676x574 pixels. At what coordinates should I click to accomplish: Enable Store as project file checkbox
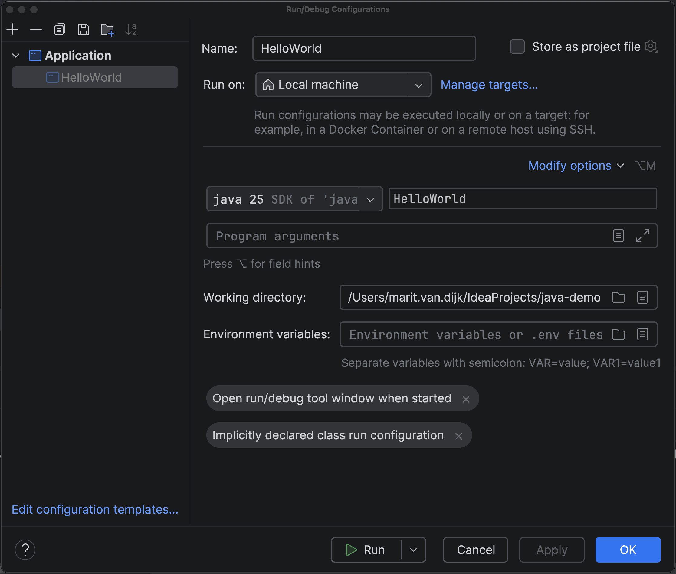click(x=517, y=47)
